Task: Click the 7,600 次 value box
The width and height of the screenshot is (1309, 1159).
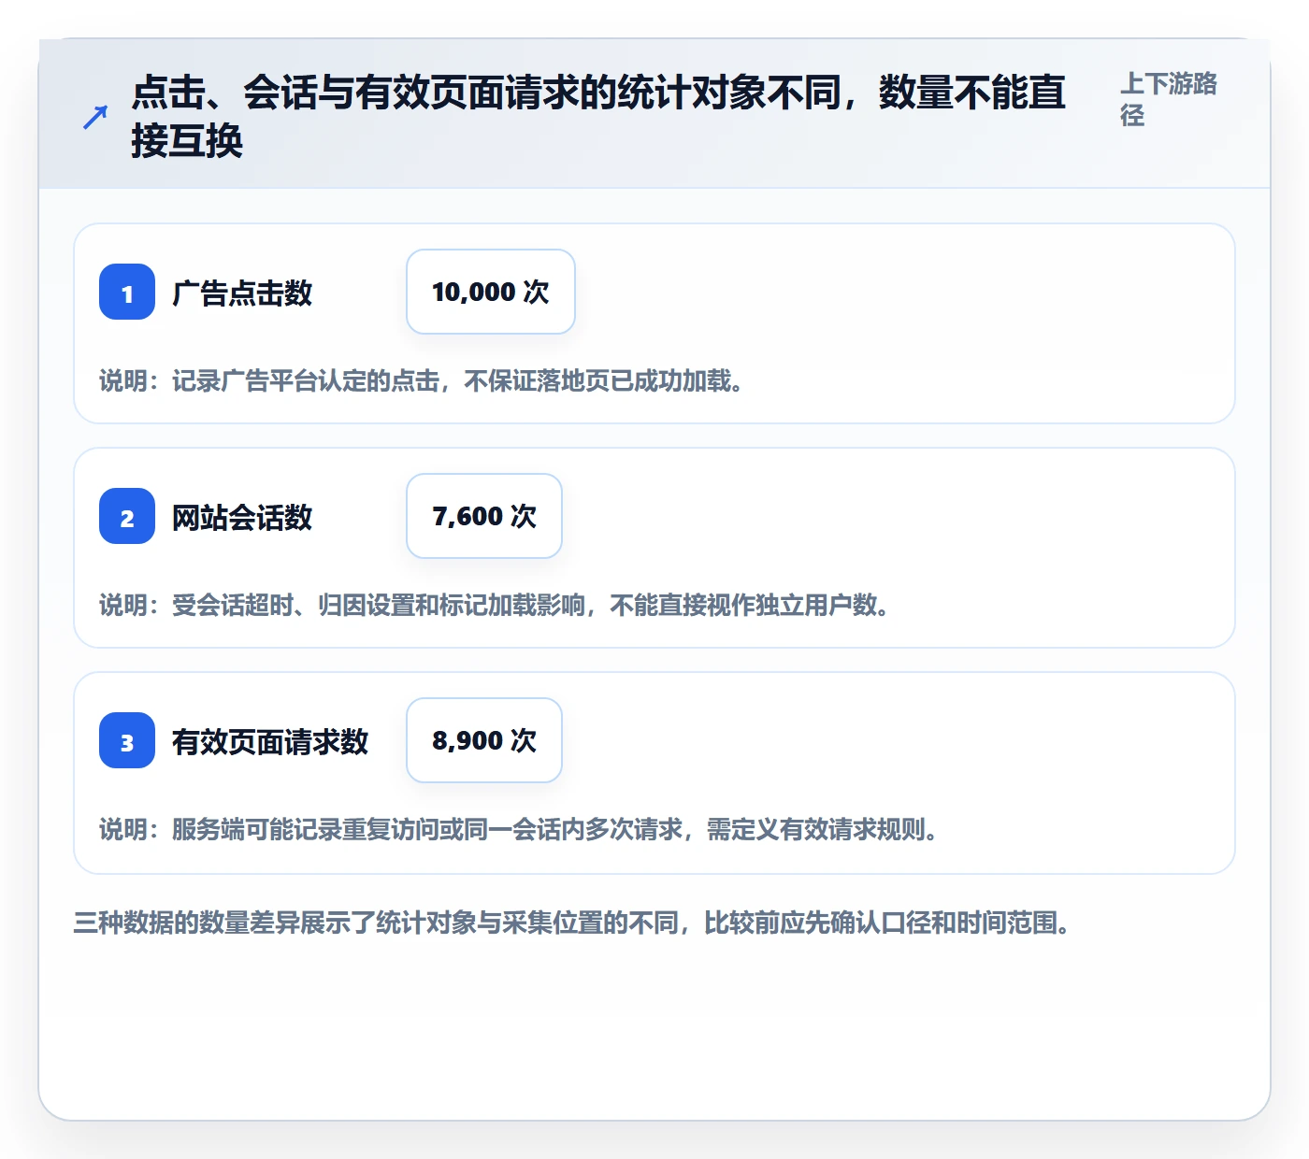Action: [x=484, y=516]
